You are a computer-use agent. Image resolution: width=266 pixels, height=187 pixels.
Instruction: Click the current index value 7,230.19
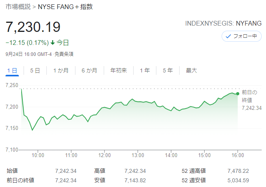pyautogui.click(x=33, y=27)
